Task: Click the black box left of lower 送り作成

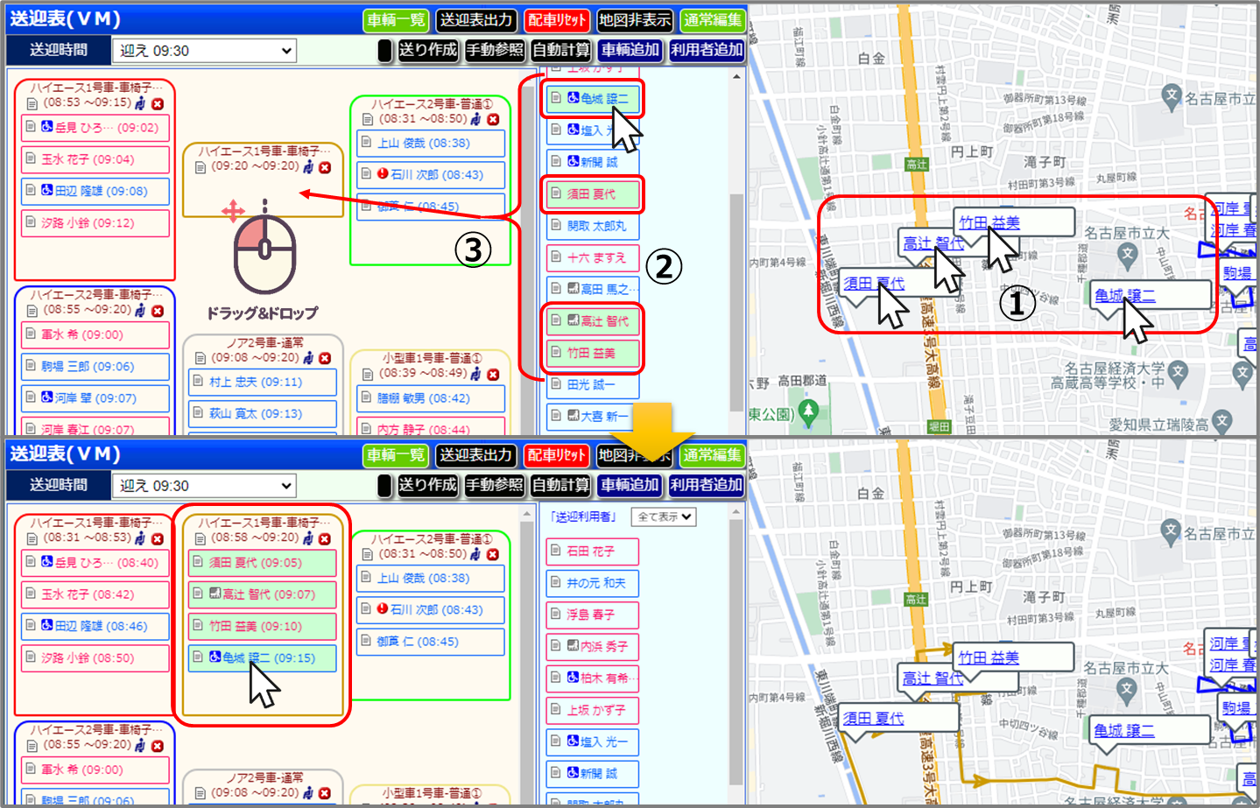Action: [384, 485]
